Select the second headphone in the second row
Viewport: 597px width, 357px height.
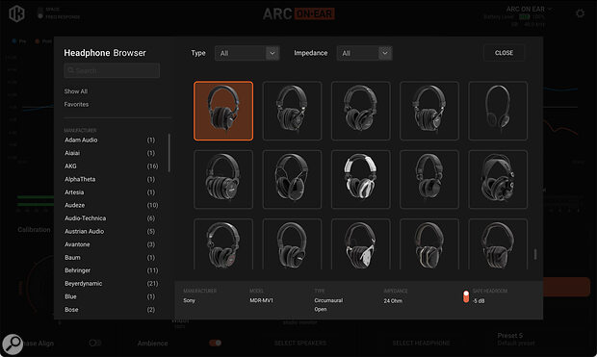(292, 179)
